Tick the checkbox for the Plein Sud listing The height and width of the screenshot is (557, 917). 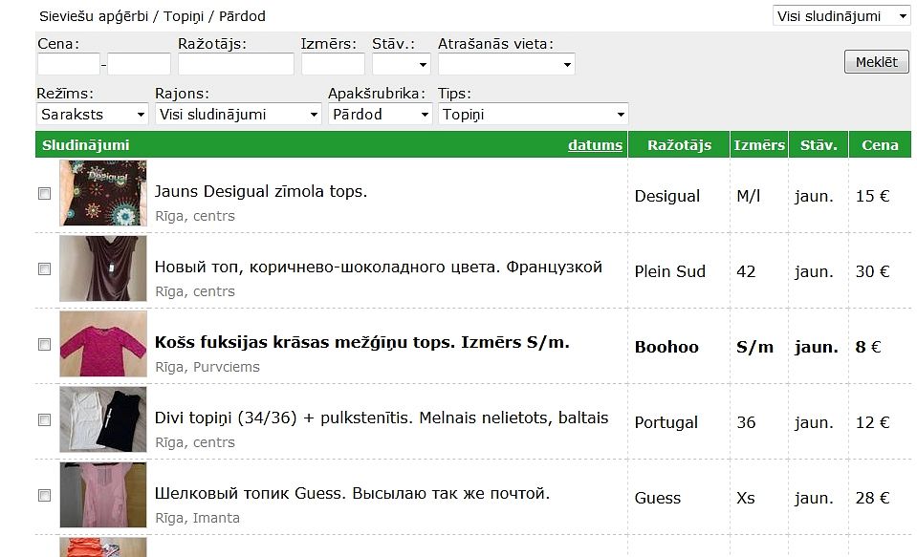pos(44,268)
